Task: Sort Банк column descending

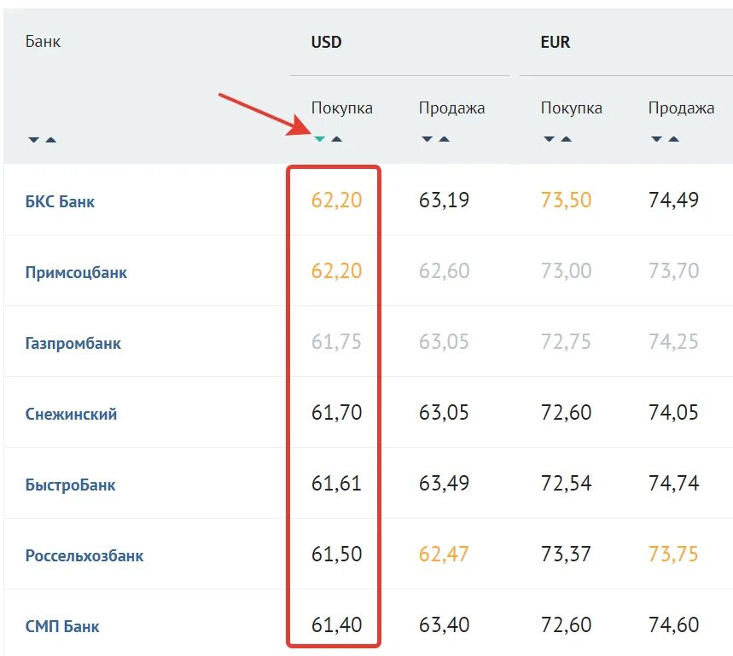Action: click(33, 140)
